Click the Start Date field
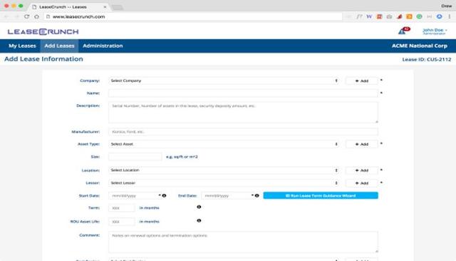The height and width of the screenshot is (261, 456). coord(133,196)
